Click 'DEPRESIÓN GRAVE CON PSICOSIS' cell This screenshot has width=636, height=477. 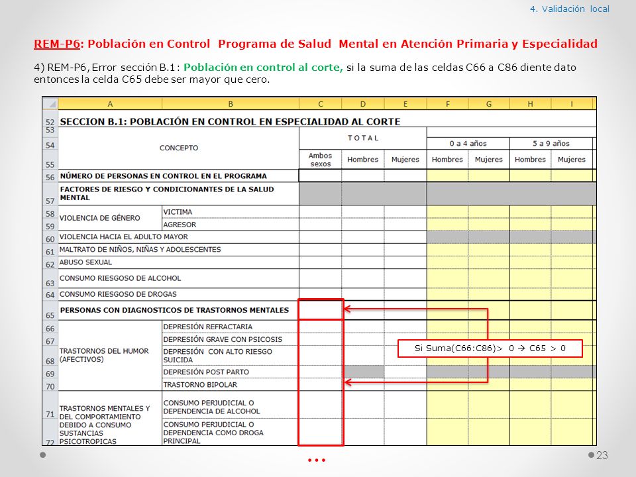click(x=231, y=339)
